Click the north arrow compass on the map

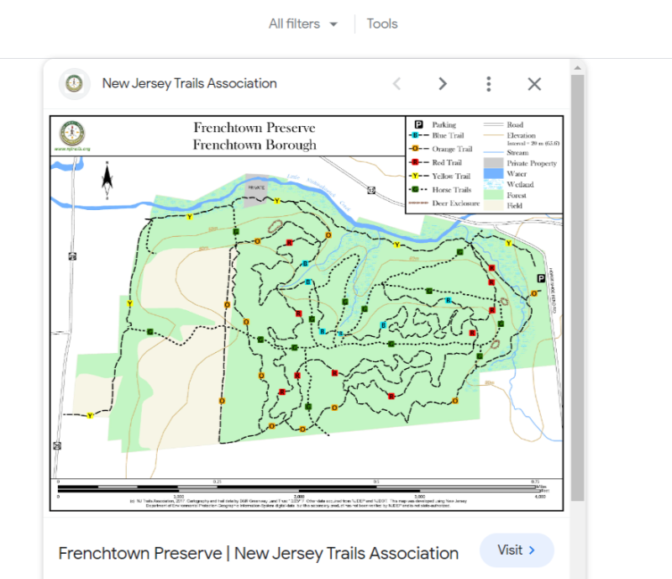pyautogui.click(x=107, y=180)
